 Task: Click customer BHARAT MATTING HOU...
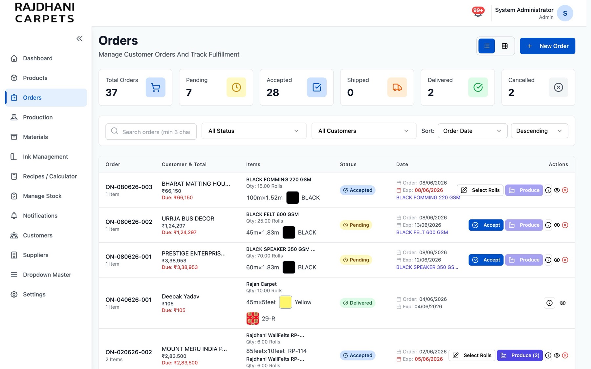[196, 184]
